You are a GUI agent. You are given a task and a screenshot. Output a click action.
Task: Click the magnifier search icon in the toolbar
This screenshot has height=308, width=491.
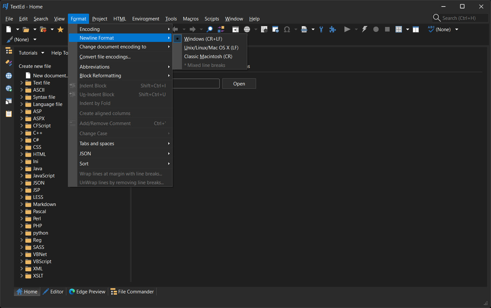coord(210,30)
